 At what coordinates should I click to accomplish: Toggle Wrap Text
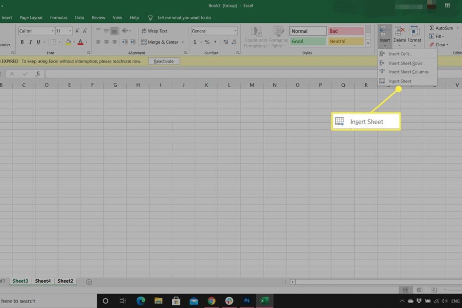[154, 31]
